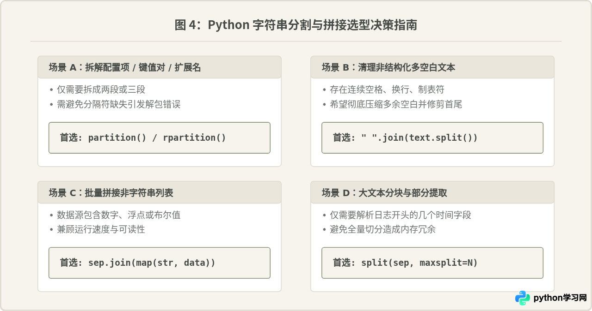Select header '场景 D：大文本分块与部分提取'
The image size is (592, 311).
[x=432, y=192]
